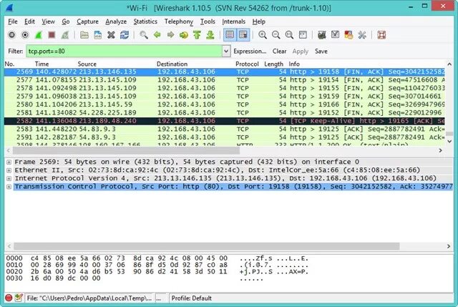Viewport: 458px width, 307px height.
Task: Expand the Frame 2569 tree node
Action: 9,162
